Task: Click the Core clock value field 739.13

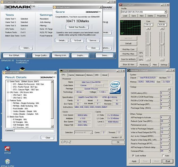Action: 148,25
